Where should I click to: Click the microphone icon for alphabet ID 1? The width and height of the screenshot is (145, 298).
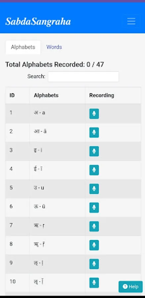[94, 114]
